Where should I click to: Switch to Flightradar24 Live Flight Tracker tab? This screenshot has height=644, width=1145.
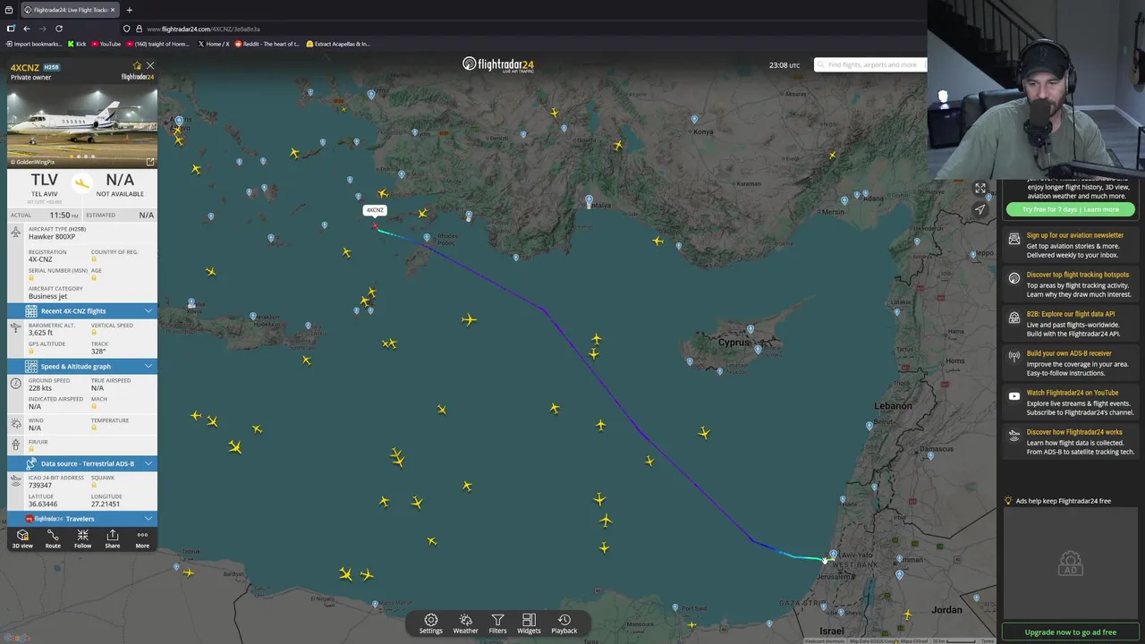pos(69,10)
